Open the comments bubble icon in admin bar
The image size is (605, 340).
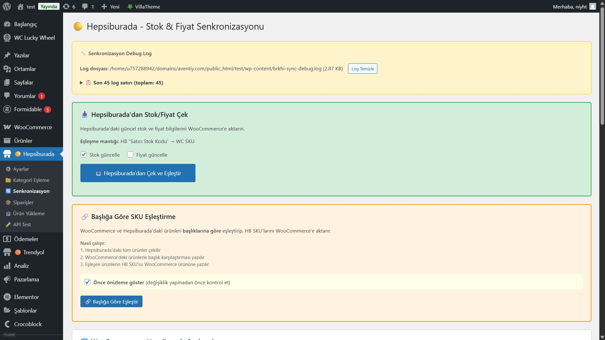85,7
